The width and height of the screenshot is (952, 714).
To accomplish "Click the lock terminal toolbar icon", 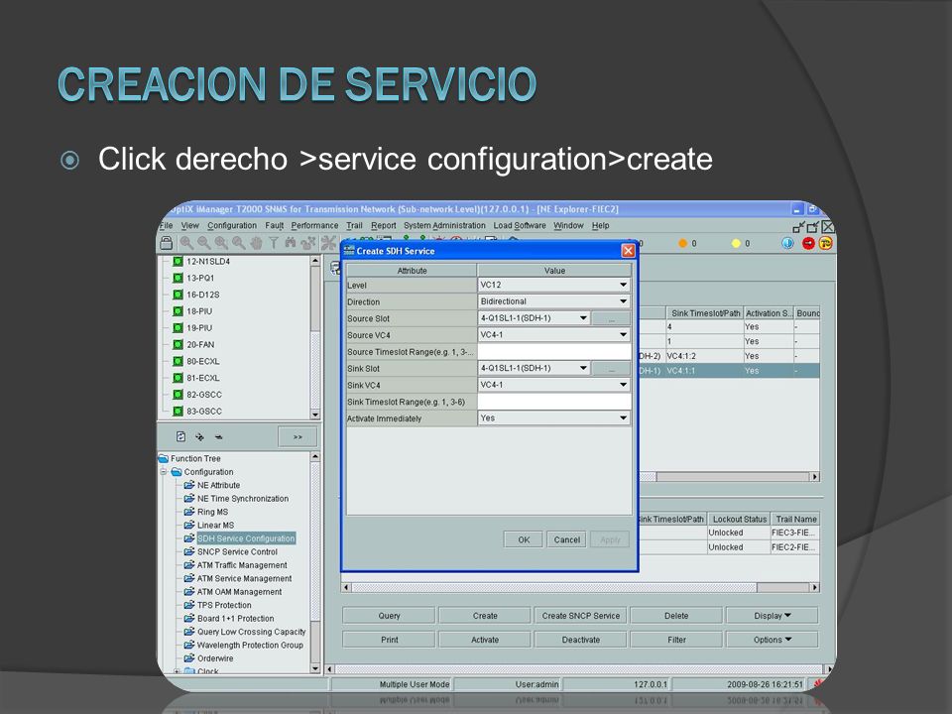I will click(167, 243).
